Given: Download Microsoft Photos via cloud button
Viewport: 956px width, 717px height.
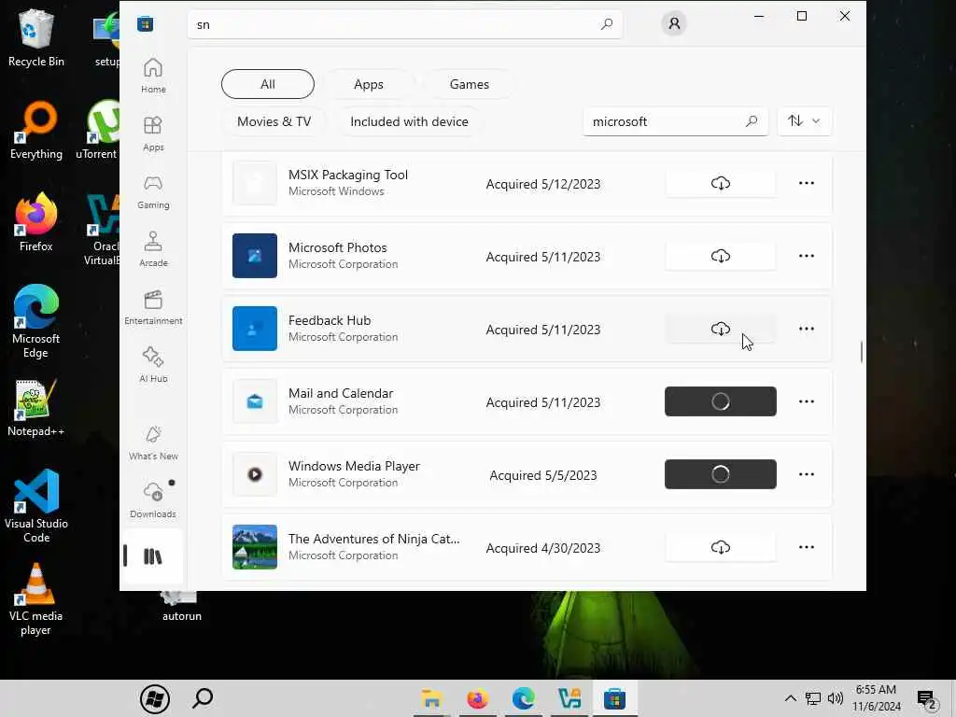Looking at the screenshot, I should click(720, 256).
